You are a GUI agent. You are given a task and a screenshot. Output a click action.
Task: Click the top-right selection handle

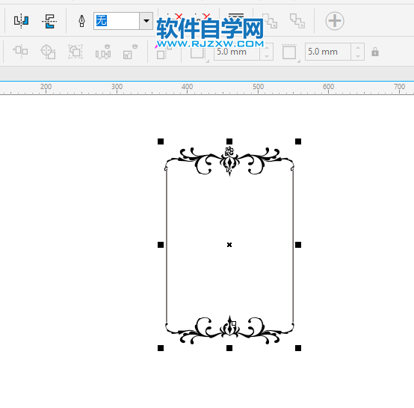[298, 141]
